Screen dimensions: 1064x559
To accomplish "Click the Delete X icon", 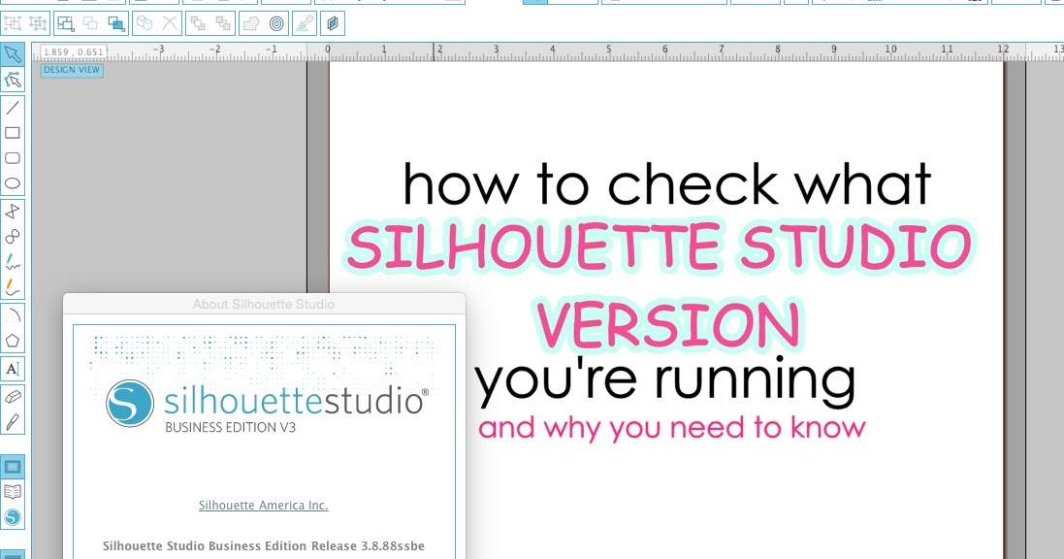I will [170, 23].
